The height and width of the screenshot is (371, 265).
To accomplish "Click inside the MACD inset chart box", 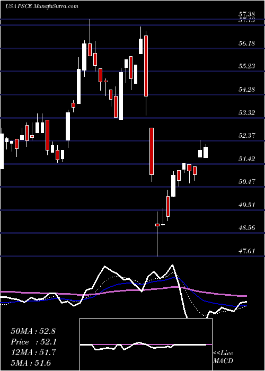I will pos(146,344).
